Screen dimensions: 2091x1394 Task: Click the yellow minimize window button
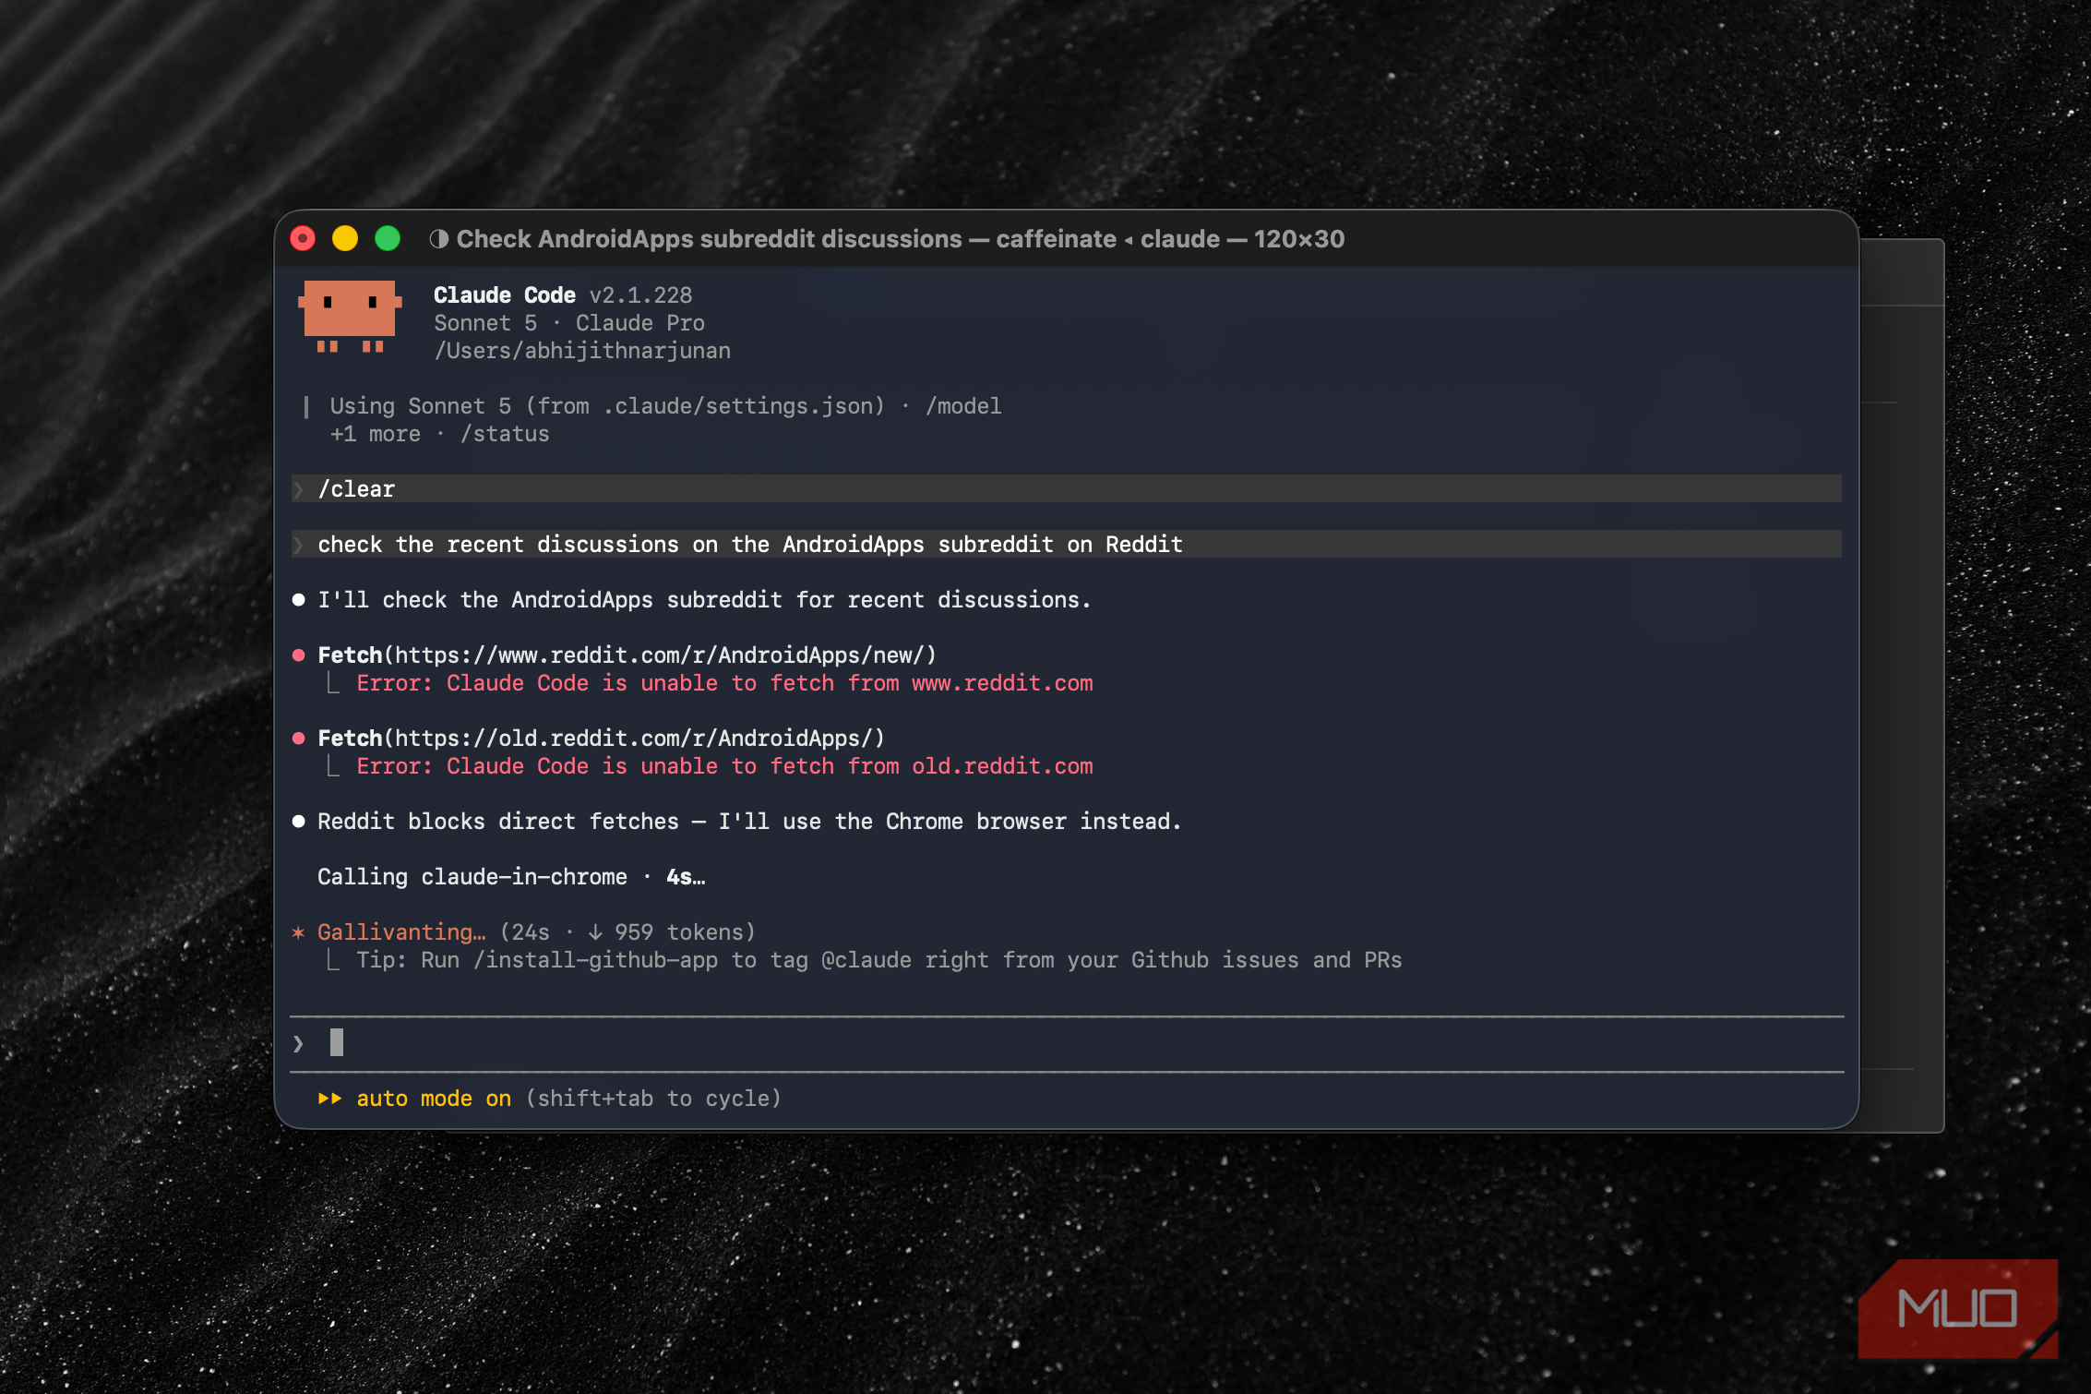(345, 239)
